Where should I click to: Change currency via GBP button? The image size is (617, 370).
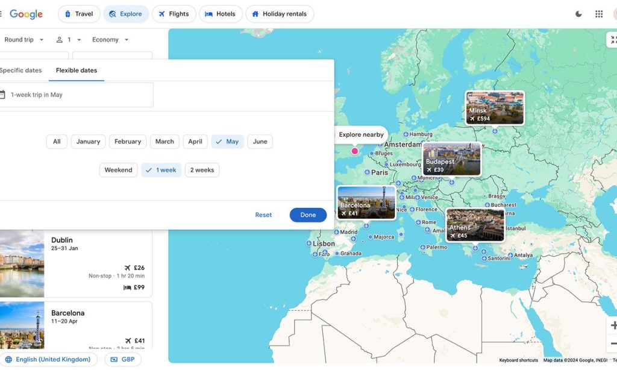click(123, 360)
